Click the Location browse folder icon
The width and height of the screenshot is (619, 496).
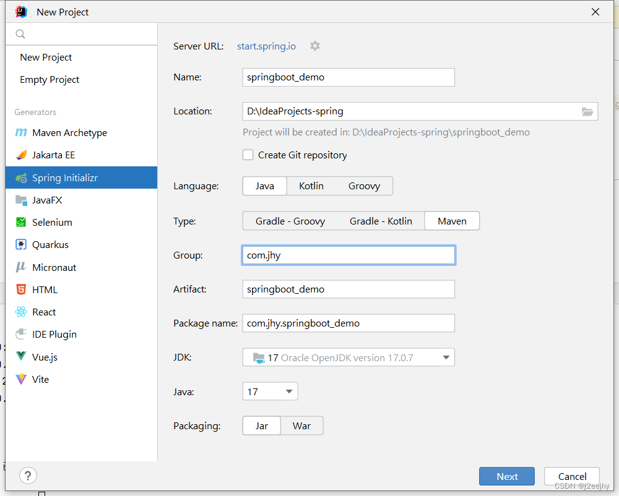pos(587,111)
